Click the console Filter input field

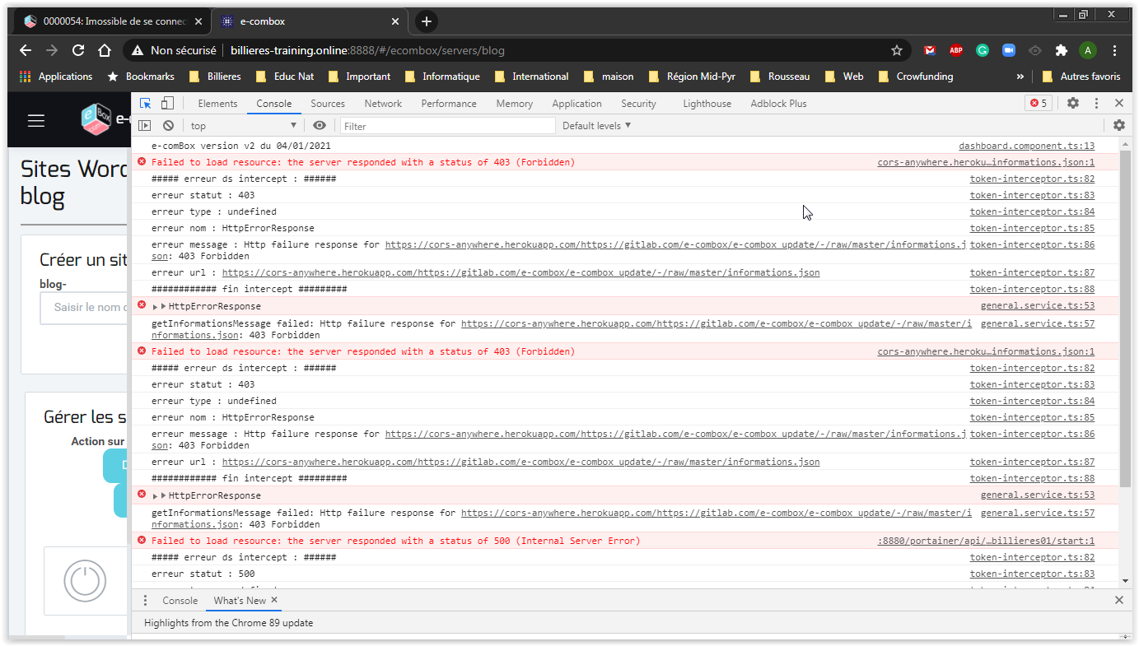(447, 126)
